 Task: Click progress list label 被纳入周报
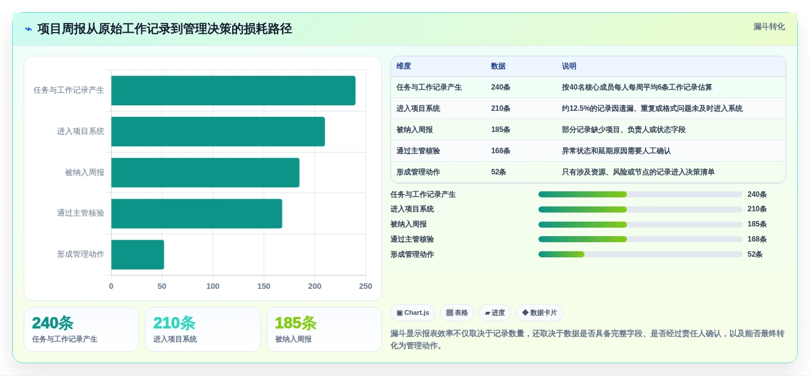409,224
